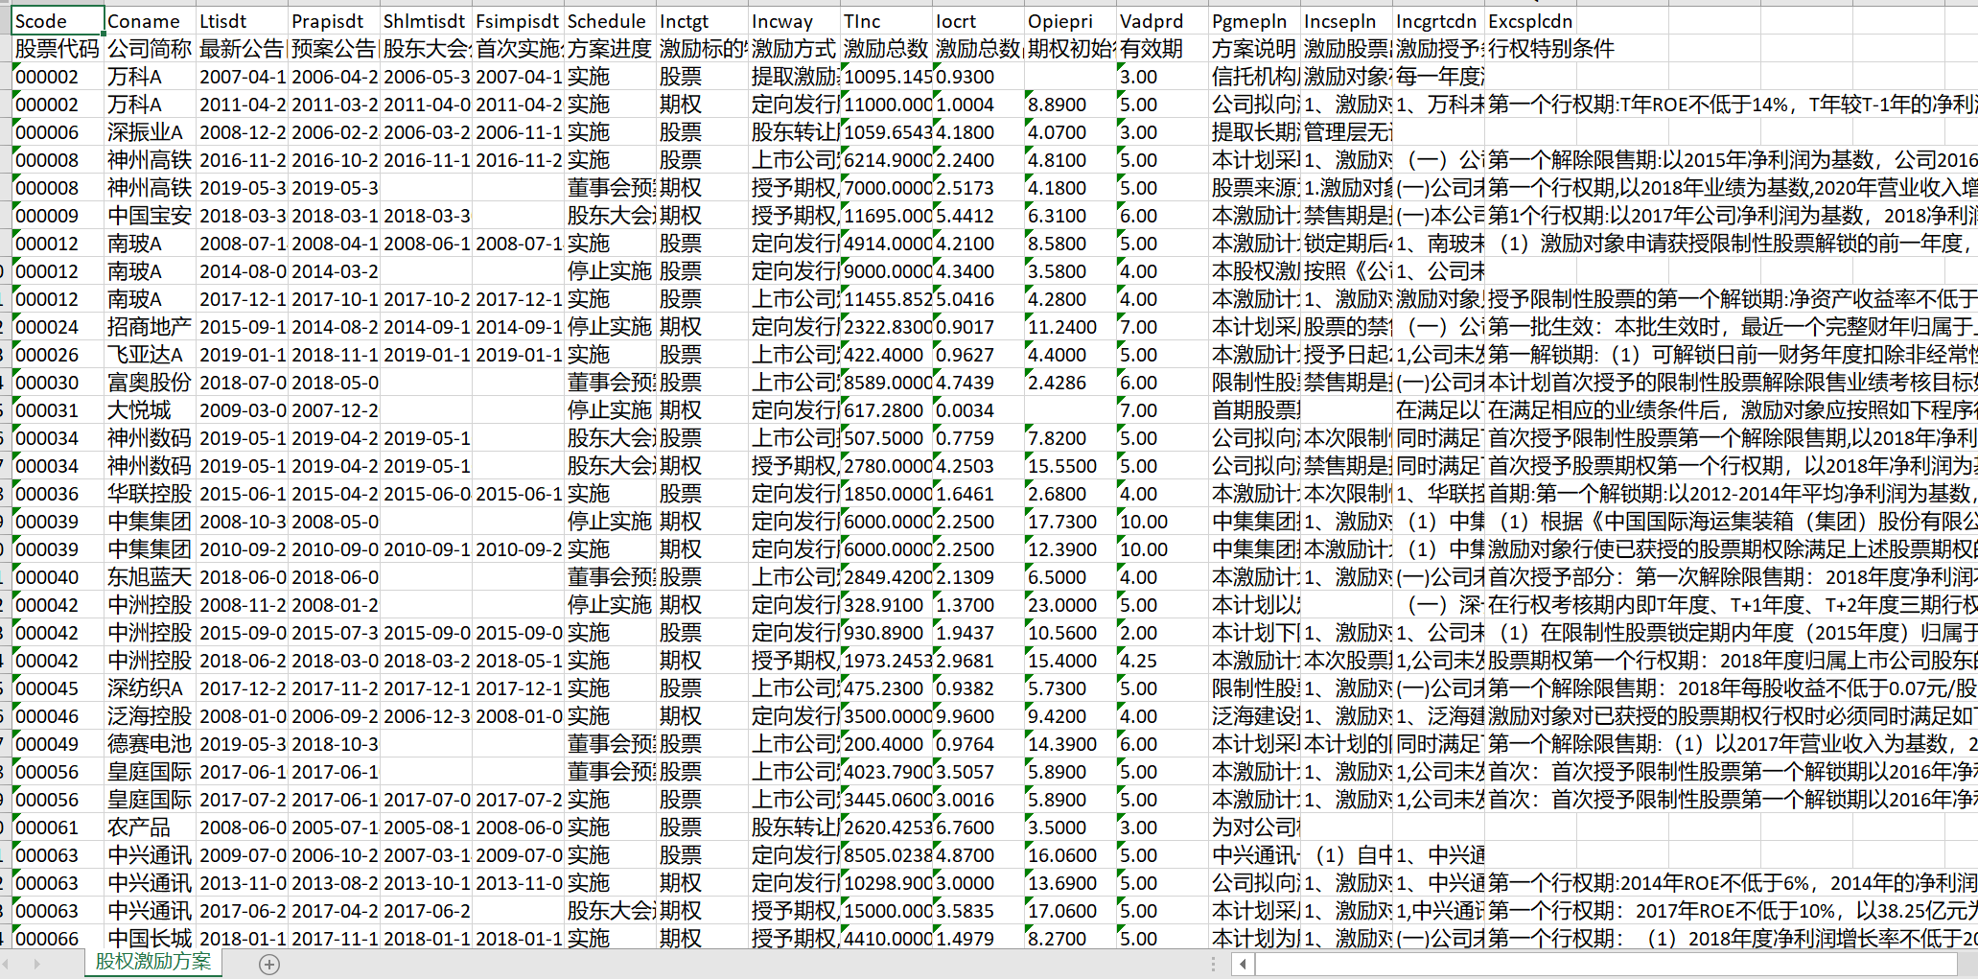Select the Opiepri header cell
The width and height of the screenshot is (1978, 979).
click(1070, 21)
